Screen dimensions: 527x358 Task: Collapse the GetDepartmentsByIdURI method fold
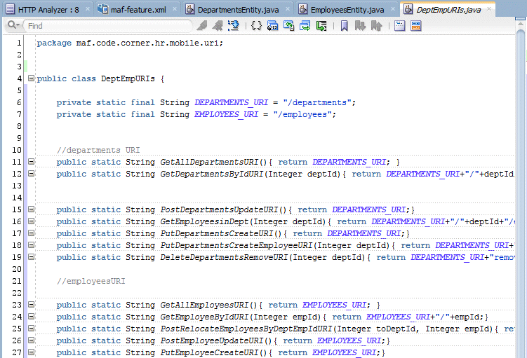[31, 174]
